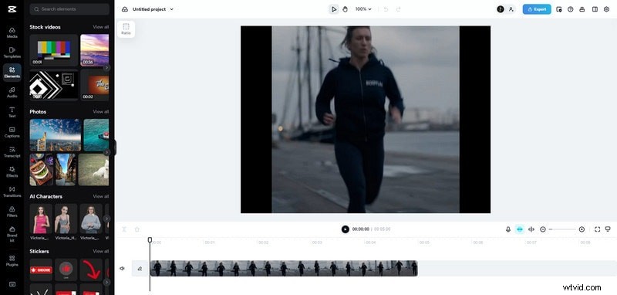Screen dimensions: 617x295
Task: Expand Stock videos row with right arrow
Action: tap(106, 68)
